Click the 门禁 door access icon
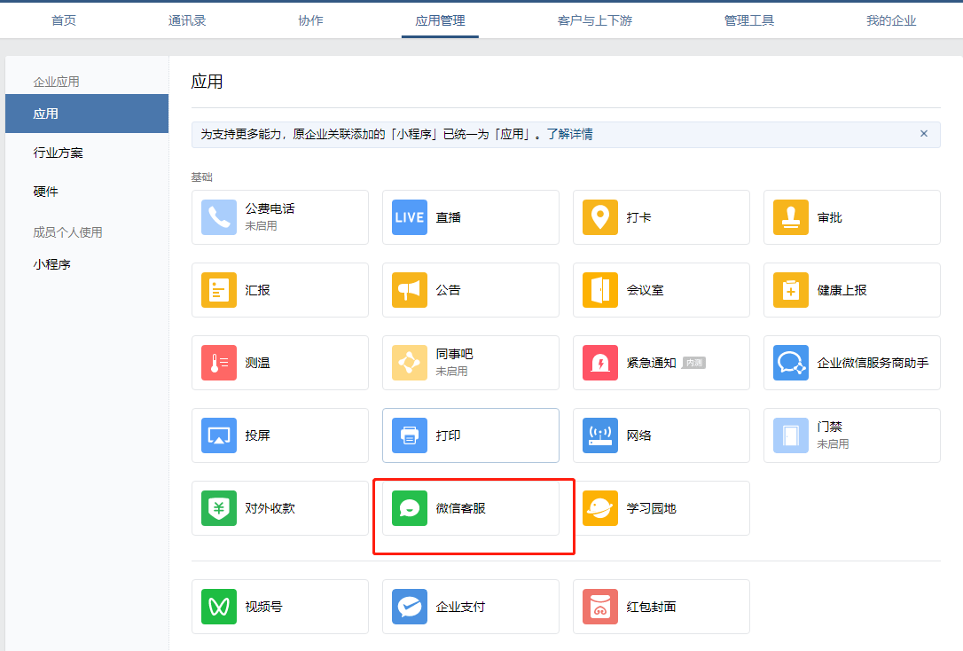The image size is (963, 651). tap(791, 435)
